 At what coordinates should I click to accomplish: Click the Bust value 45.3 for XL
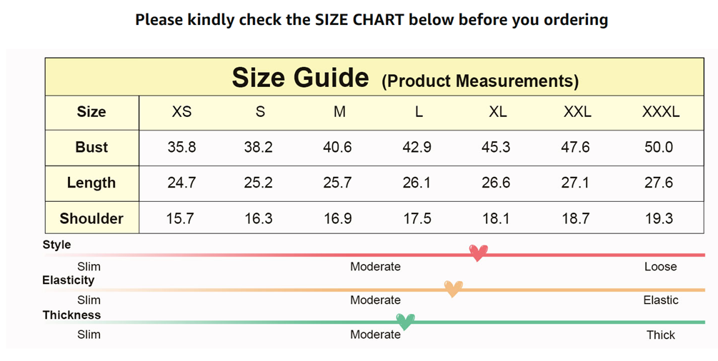(496, 148)
